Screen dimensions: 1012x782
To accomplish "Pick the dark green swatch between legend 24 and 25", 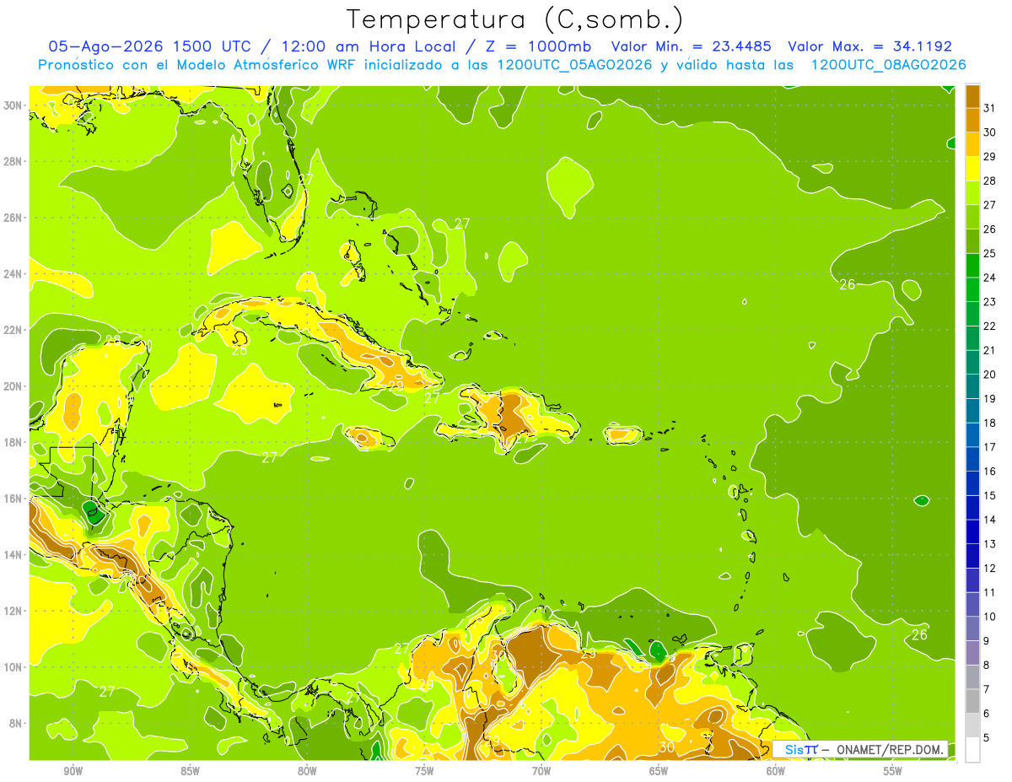I will tap(972, 265).
